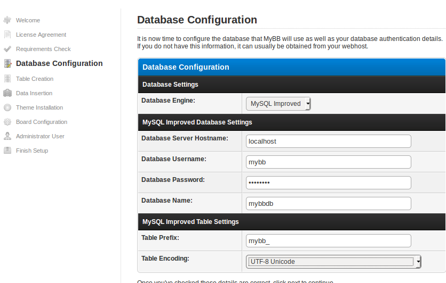Click the Table Encoding label

[x=165, y=259]
